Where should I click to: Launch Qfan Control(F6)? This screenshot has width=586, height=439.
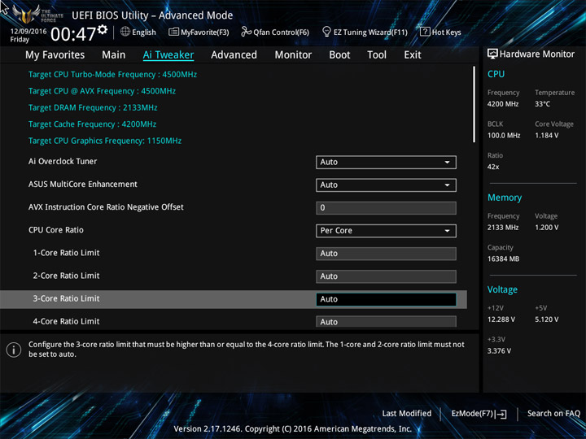click(275, 32)
